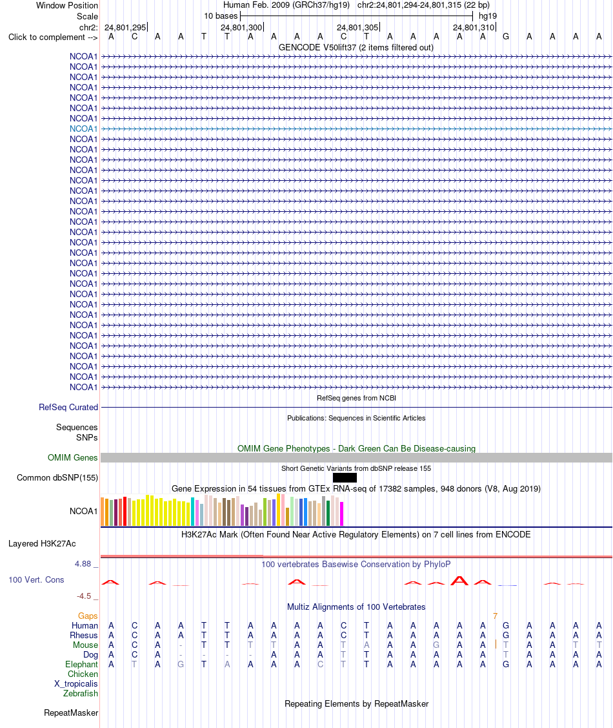Image resolution: width=613 pixels, height=728 pixels.
Task: Click the Gaps row label
Action: click(88, 616)
